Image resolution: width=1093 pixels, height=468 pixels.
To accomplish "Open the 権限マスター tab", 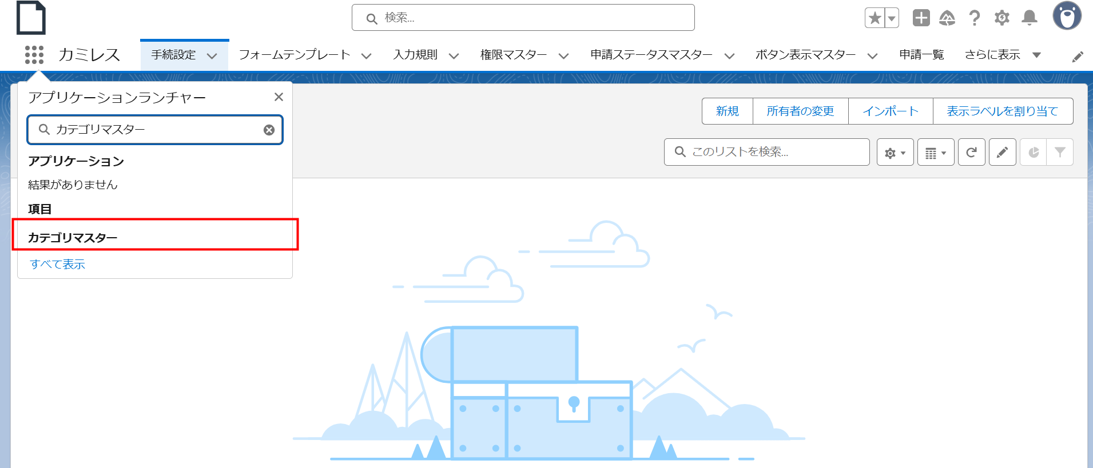I will click(x=514, y=55).
